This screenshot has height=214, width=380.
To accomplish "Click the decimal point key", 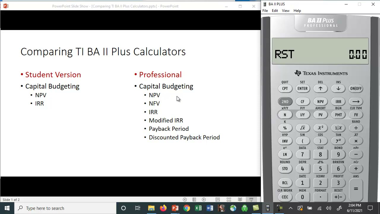I will click(320, 197).
